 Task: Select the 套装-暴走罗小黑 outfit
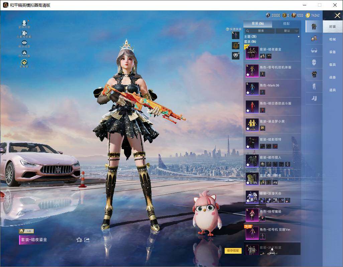pyautogui.click(x=272, y=125)
